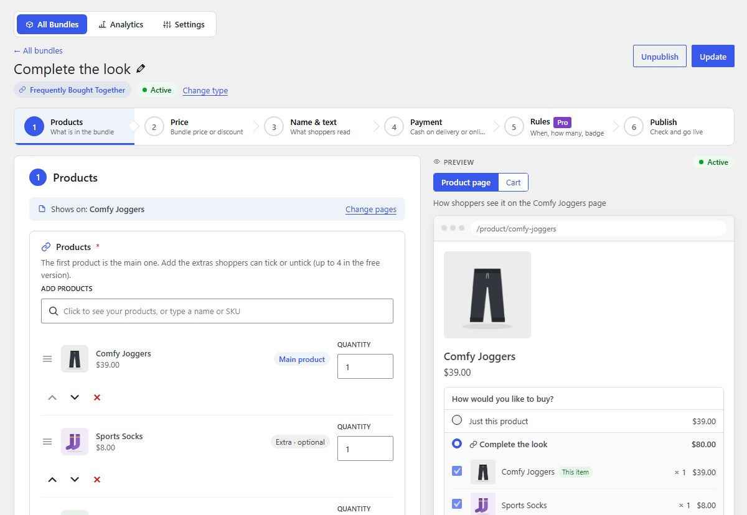Click the Sports Socks quantity field
Image resolution: width=747 pixels, height=515 pixels.
click(x=365, y=448)
